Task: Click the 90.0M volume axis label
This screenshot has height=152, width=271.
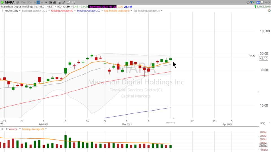Action: pyautogui.click(x=263, y=132)
